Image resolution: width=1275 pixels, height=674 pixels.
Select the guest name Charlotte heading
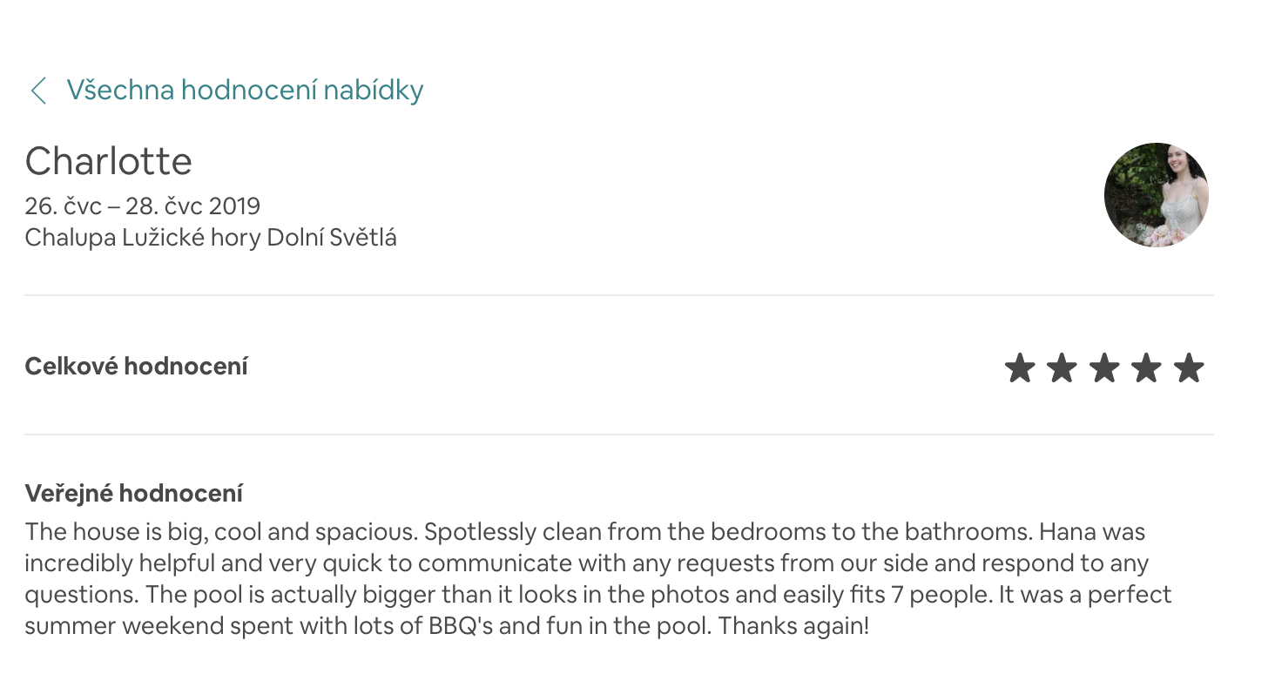pyautogui.click(x=109, y=161)
